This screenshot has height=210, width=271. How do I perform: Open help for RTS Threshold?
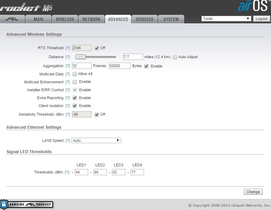point(67,48)
